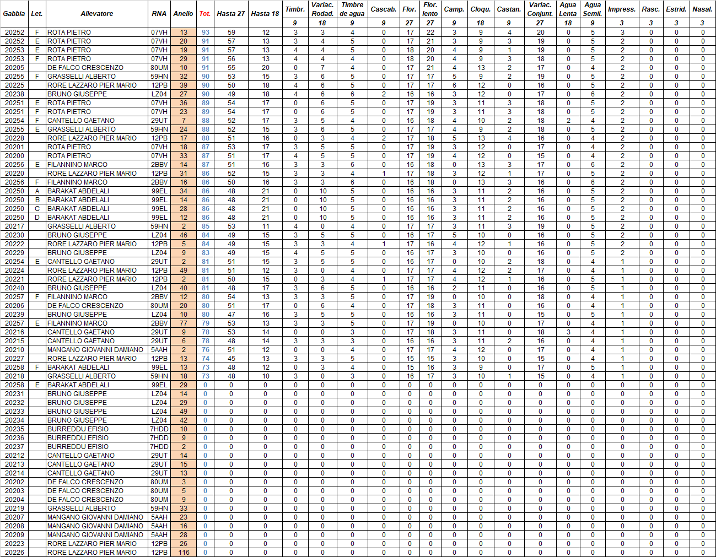Click the Castan. column header
716x557 pixels.
point(509,9)
